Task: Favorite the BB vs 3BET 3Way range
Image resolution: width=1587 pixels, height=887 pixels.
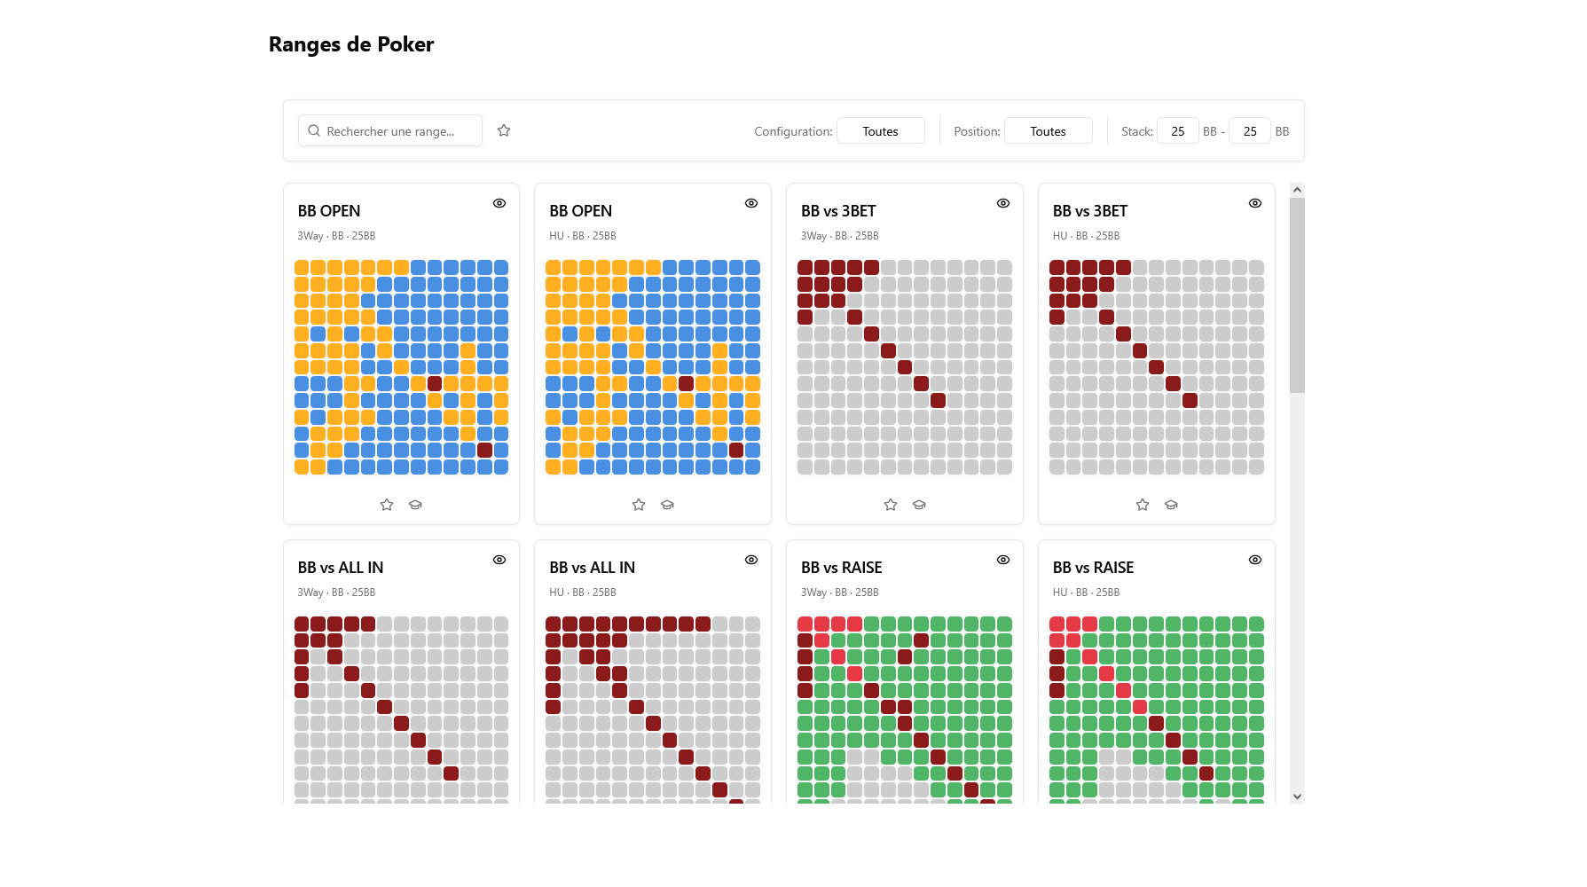Action: (x=891, y=505)
